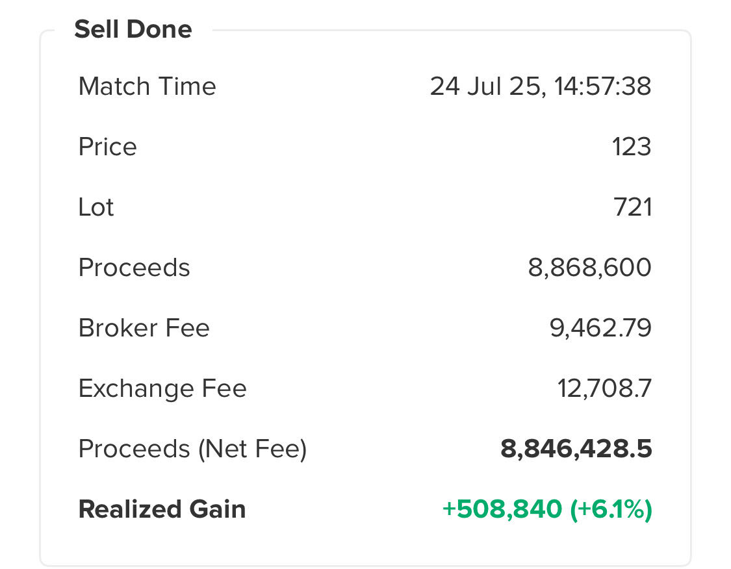
Task: Tap the lot value 721
Action: tap(632, 207)
